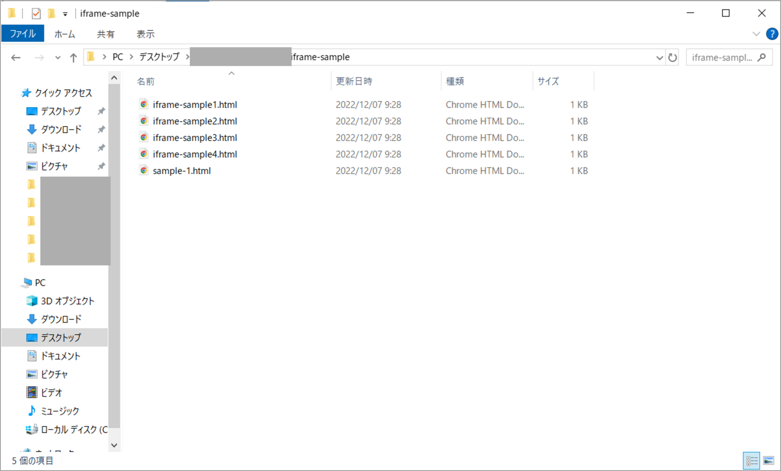Image resolution: width=781 pixels, height=471 pixels.
Task: Expand the ribbon with chevron
Action: click(x=756, y=34)
